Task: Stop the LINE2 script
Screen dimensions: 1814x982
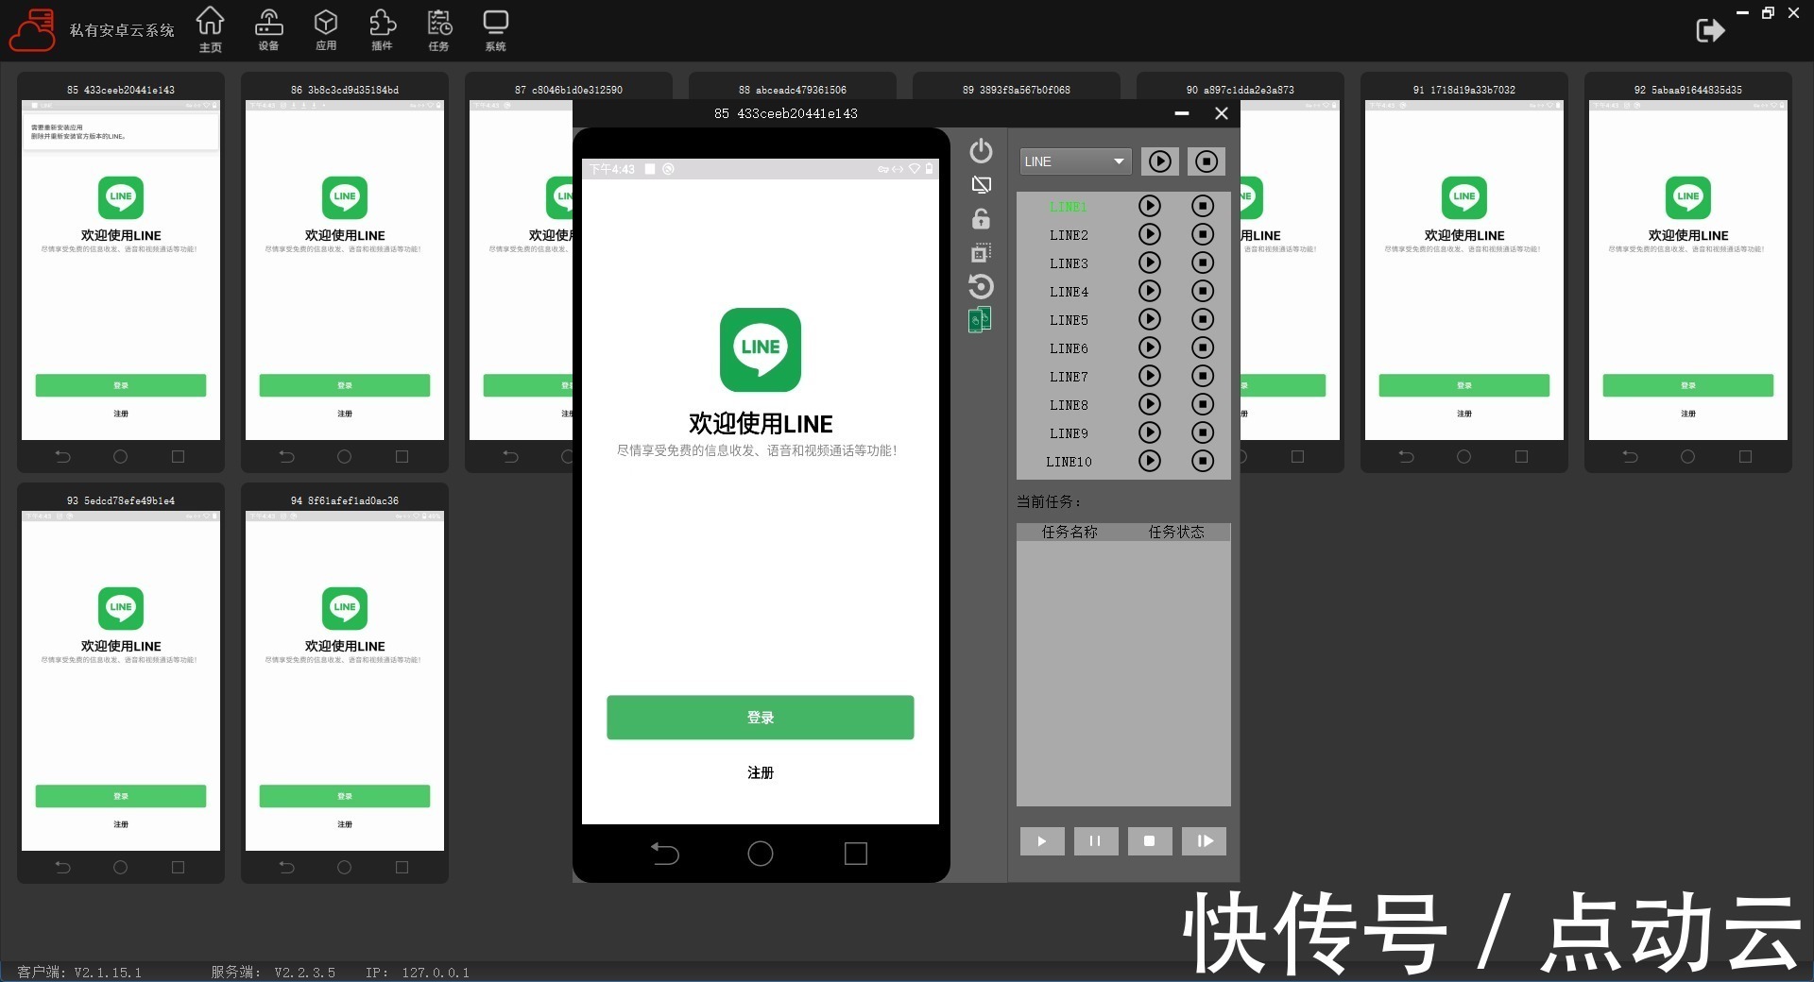Action: (x=1203, y=234)
